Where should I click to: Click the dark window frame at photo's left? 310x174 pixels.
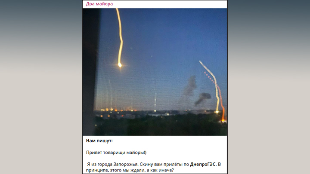pyautogui.click(x=90, y=72)
